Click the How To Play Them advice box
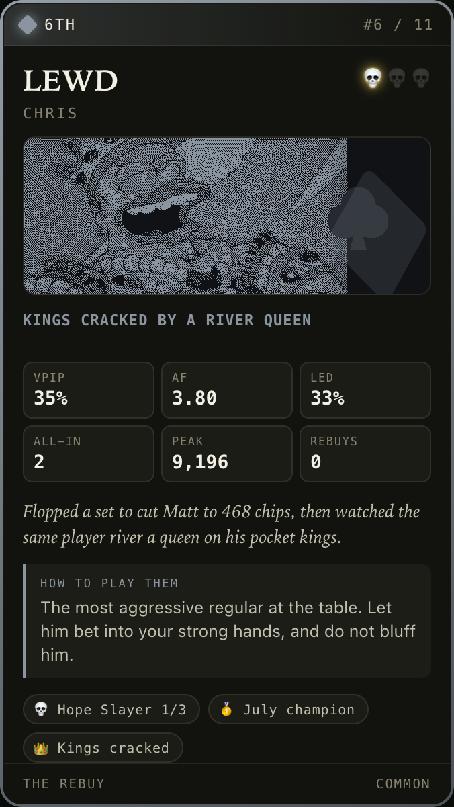 (x=227, y=621)
